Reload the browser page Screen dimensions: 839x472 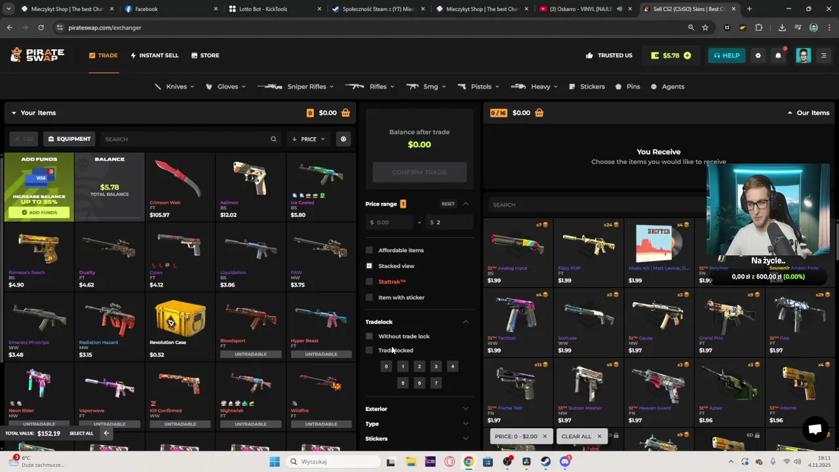(41, 28)
